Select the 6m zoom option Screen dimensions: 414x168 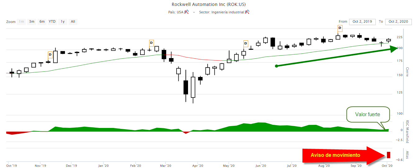tap(42, 22)
